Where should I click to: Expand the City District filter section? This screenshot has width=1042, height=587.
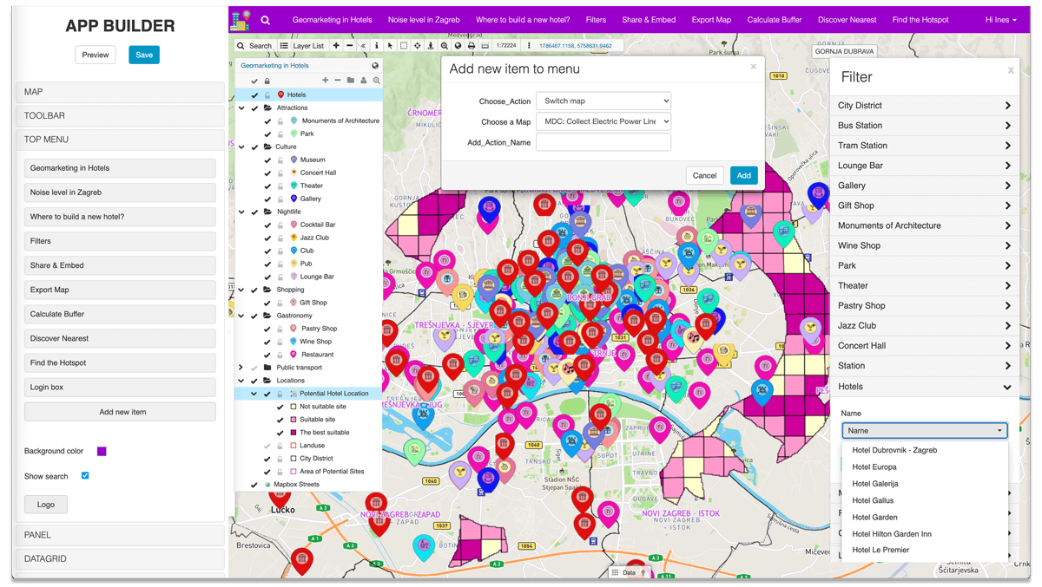(x=924, y=106)
